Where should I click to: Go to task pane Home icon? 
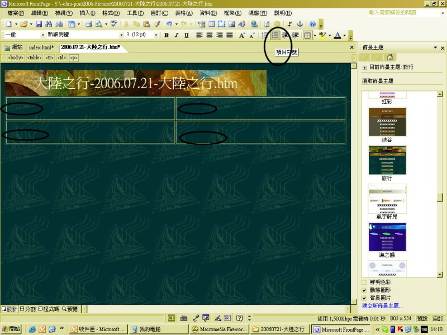389,58
